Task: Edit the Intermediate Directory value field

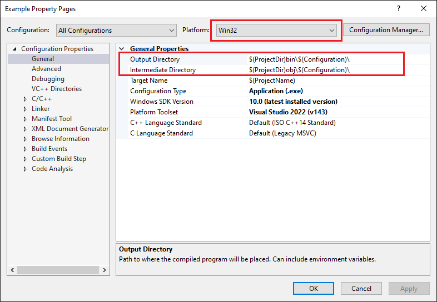Action: (x=339, y=70)
